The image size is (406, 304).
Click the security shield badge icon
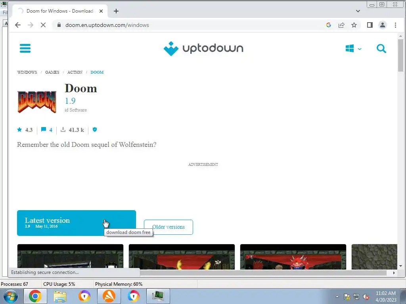(x=95, y=129)
